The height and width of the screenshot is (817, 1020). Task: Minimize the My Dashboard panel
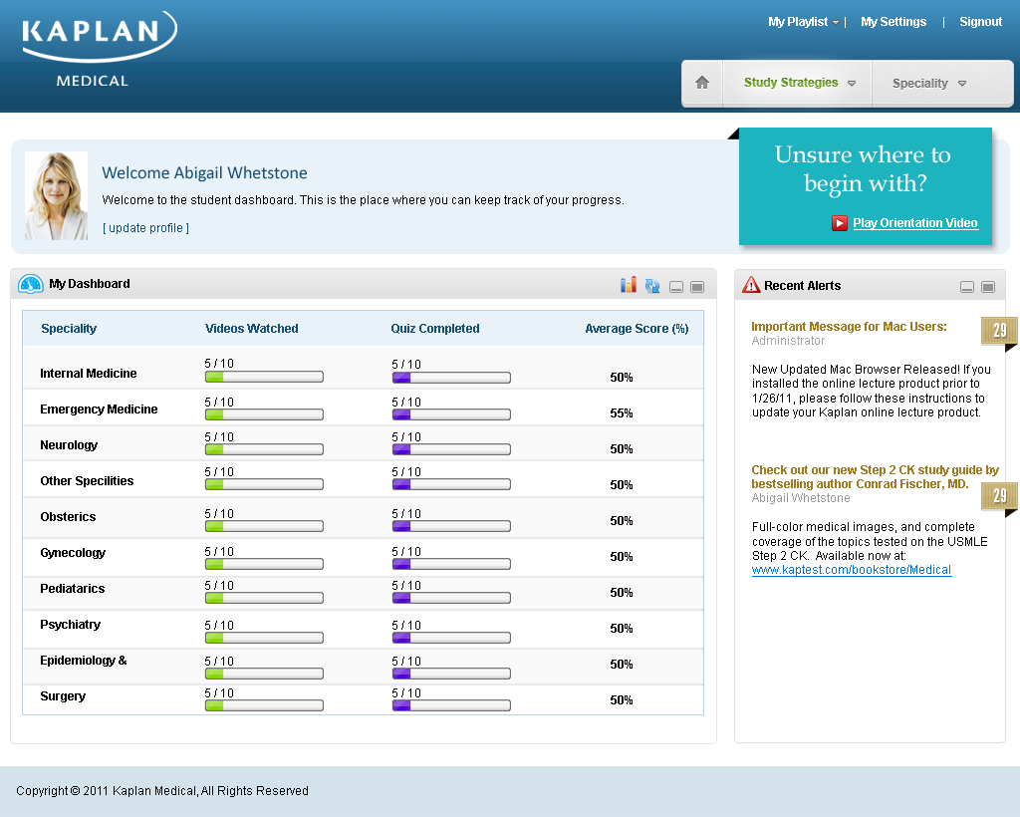tap(676, 287)
